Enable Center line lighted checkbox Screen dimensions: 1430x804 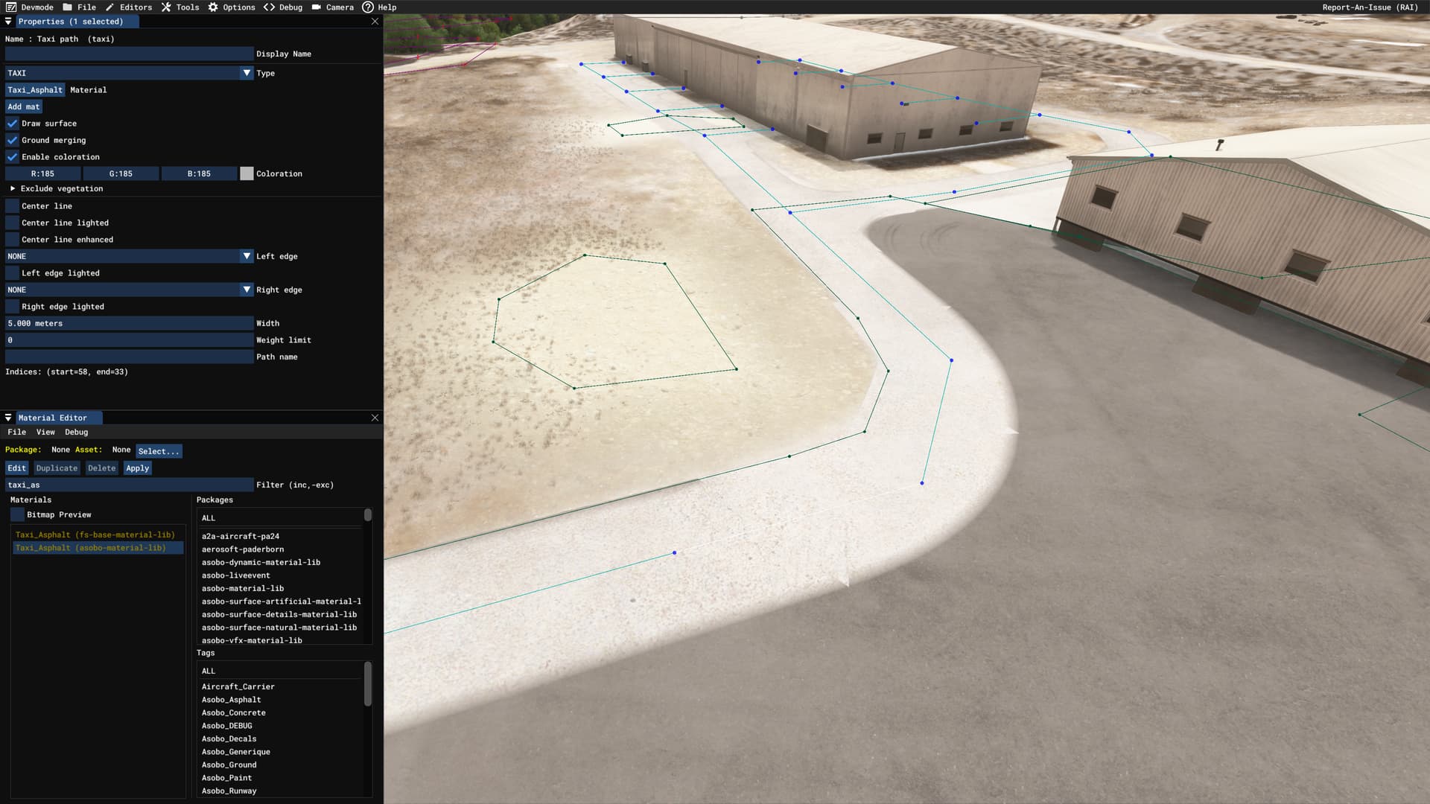[12, 223]
